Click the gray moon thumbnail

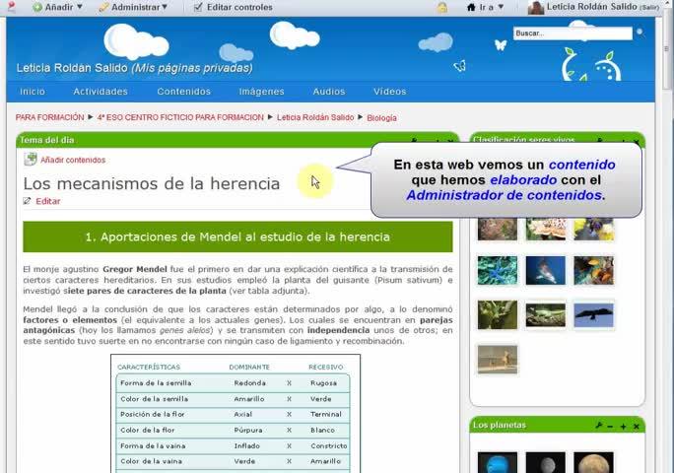coord(546,463)
